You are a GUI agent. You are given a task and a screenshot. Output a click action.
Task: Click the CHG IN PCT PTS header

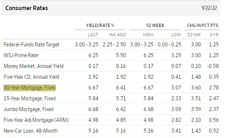[x=203, y=26]
